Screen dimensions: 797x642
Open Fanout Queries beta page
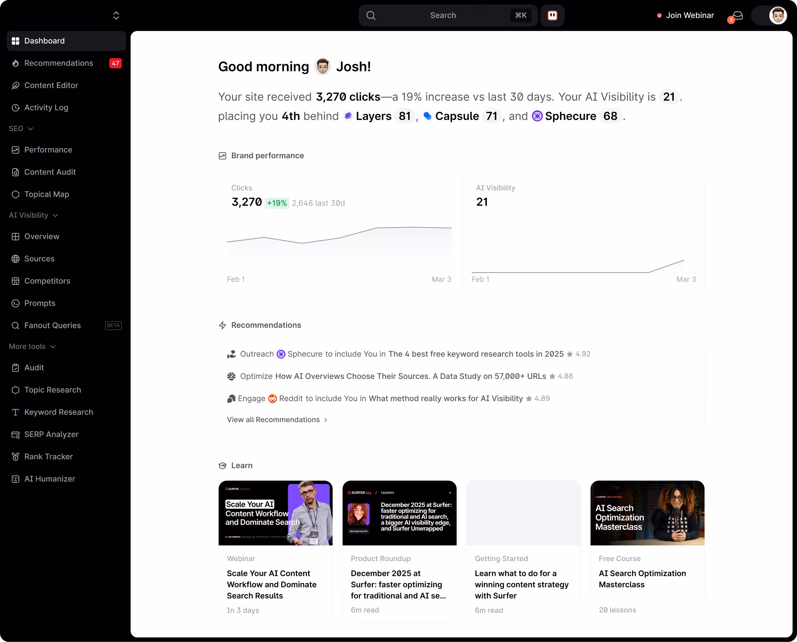(x=66, y=326)
